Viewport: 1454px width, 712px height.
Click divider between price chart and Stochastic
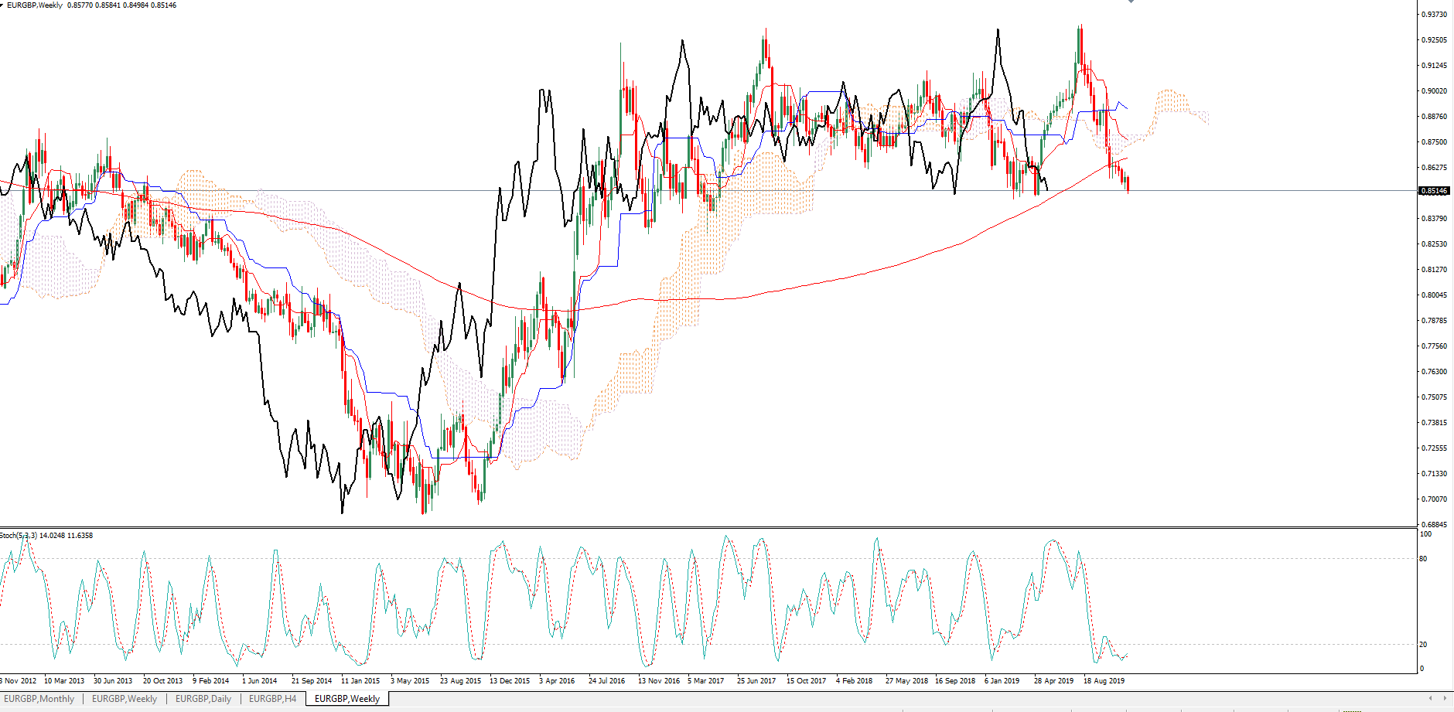click(708, 528)
